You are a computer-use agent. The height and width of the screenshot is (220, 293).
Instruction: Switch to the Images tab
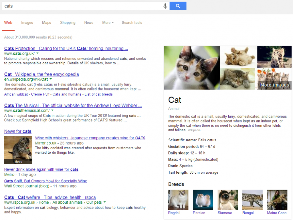pos(27,23)
